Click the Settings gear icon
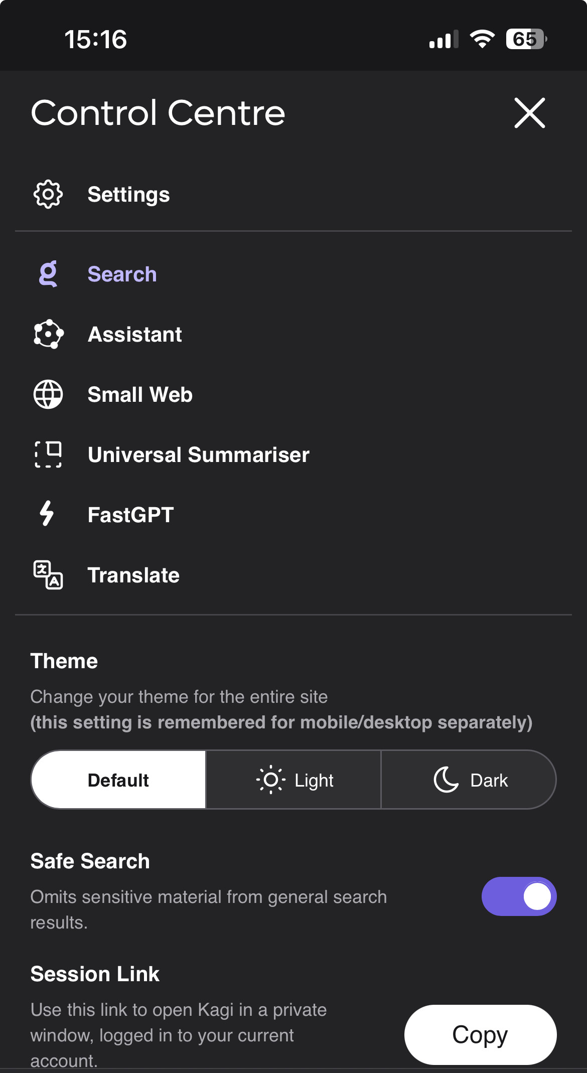This screenshot has height=1073, width=587. pos(48,194)
